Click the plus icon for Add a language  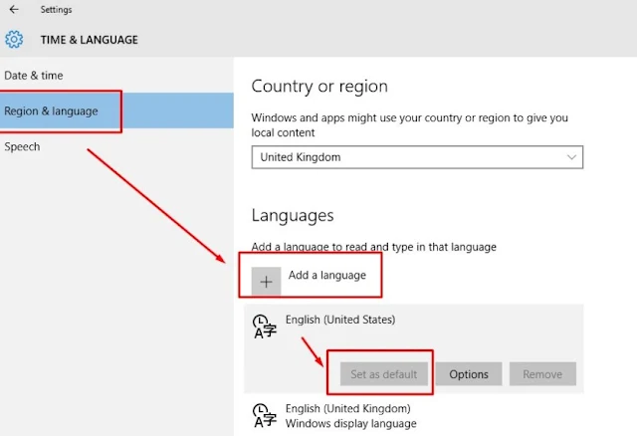click(266, 281)
